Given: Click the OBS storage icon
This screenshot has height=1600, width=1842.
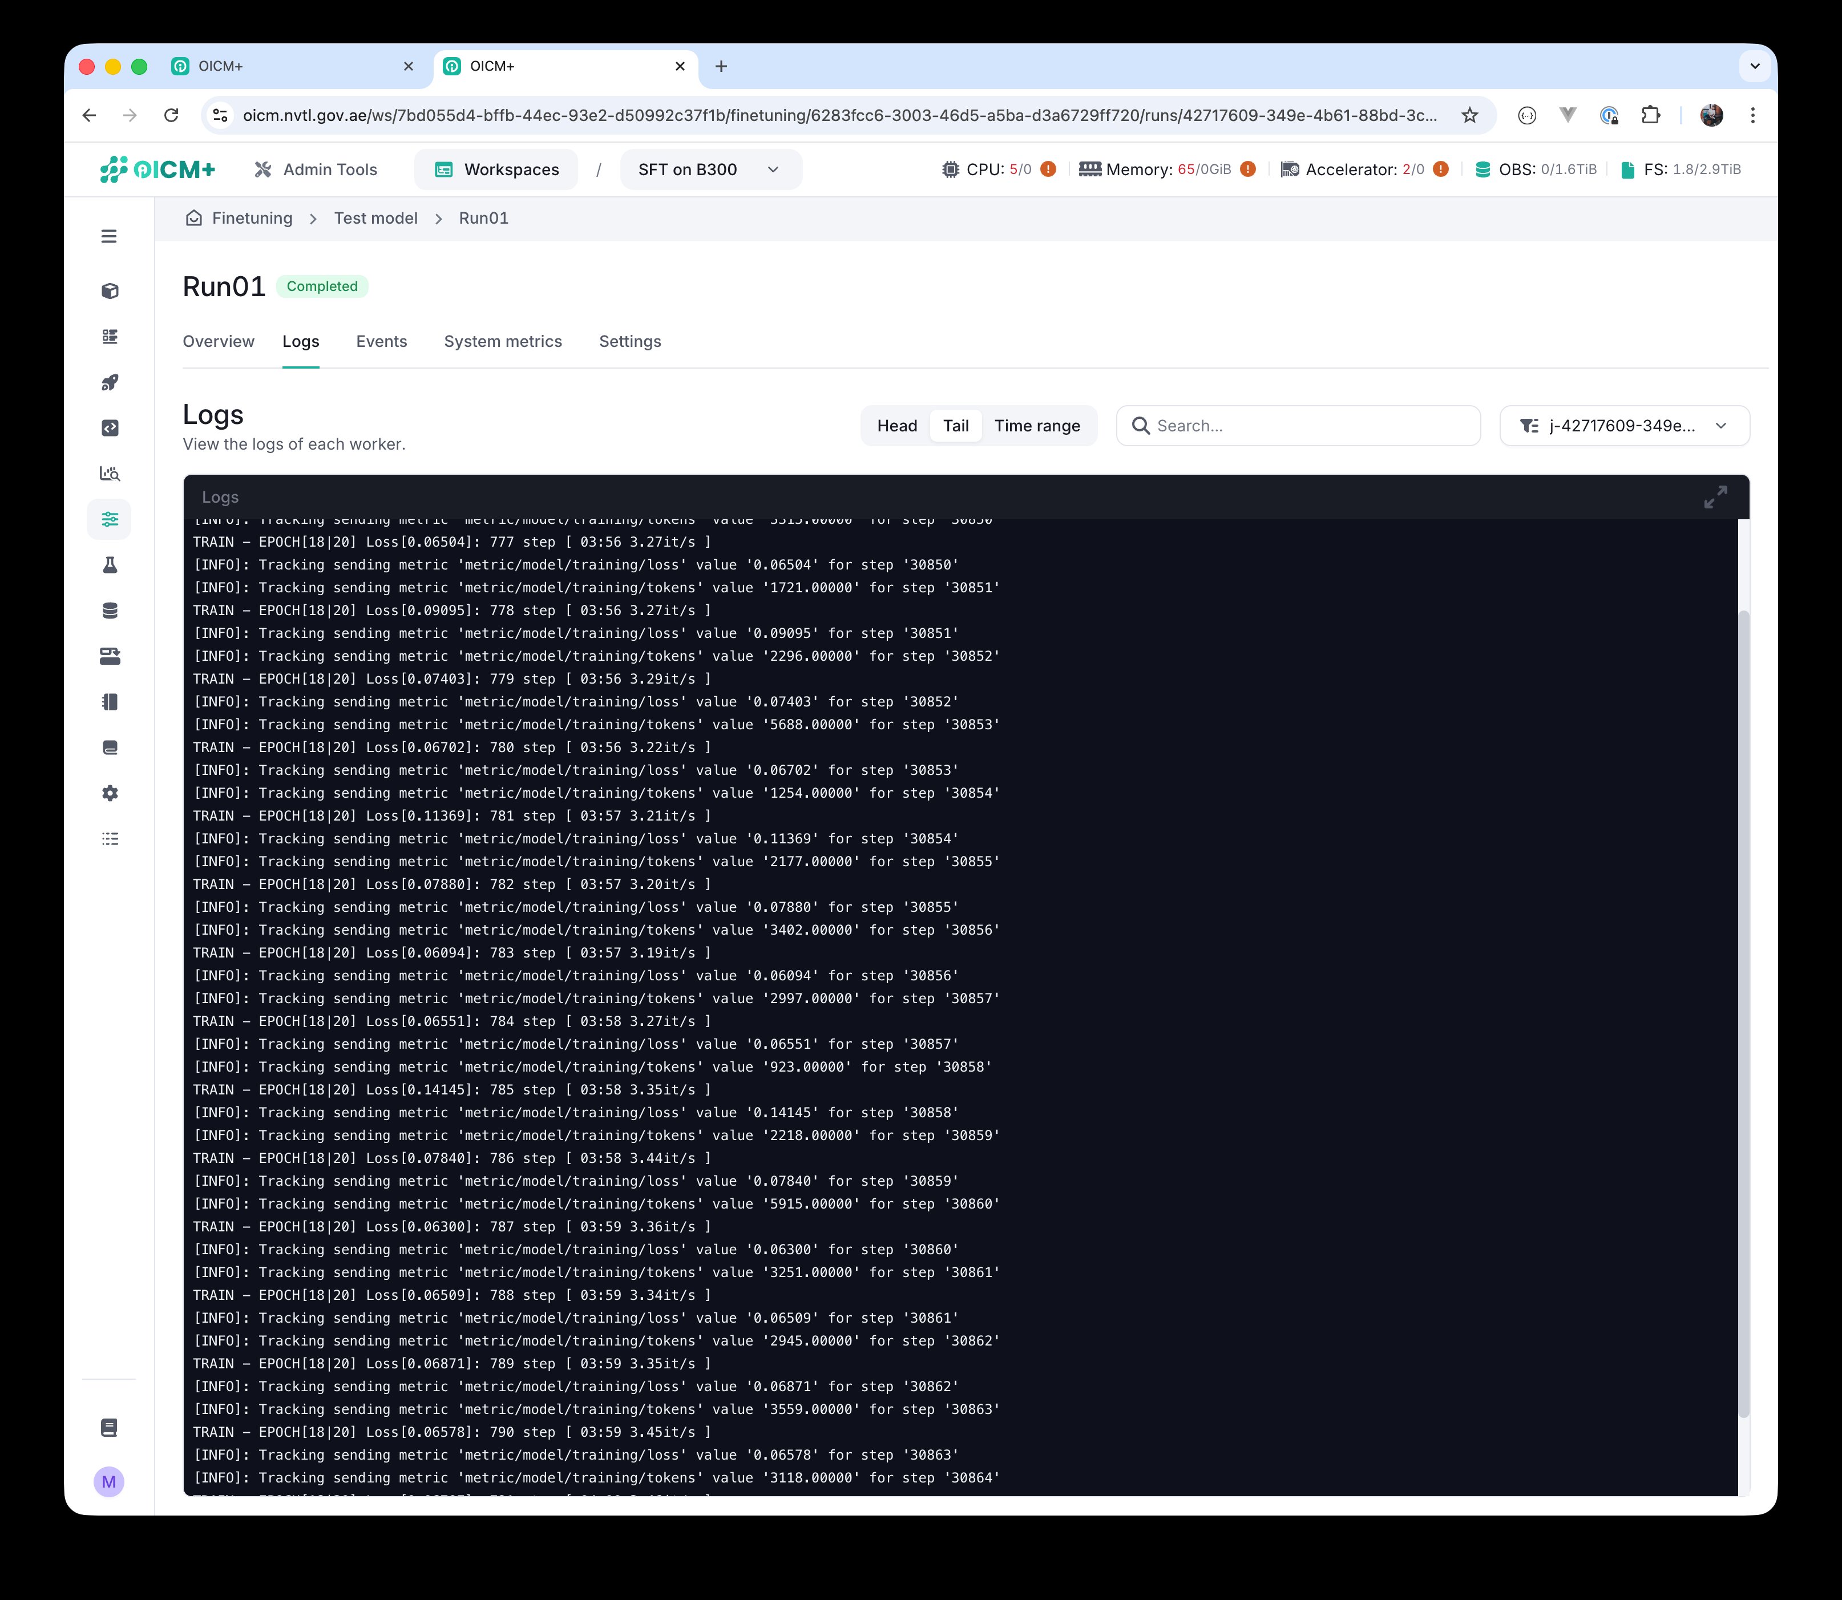Looking at the screenshot, I should tap(1482, 169).
